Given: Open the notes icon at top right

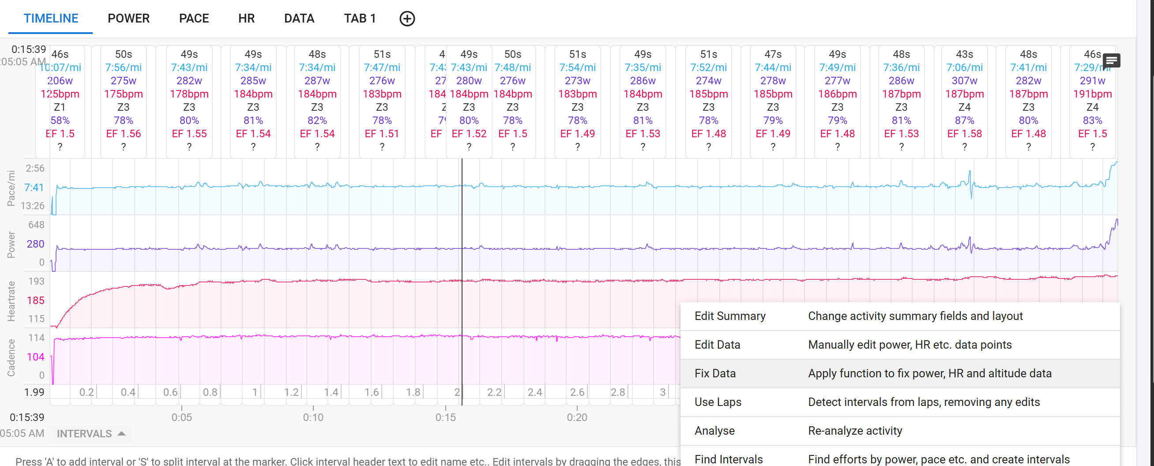Looking at the screenshot, I should click(x=1111, y=60).
